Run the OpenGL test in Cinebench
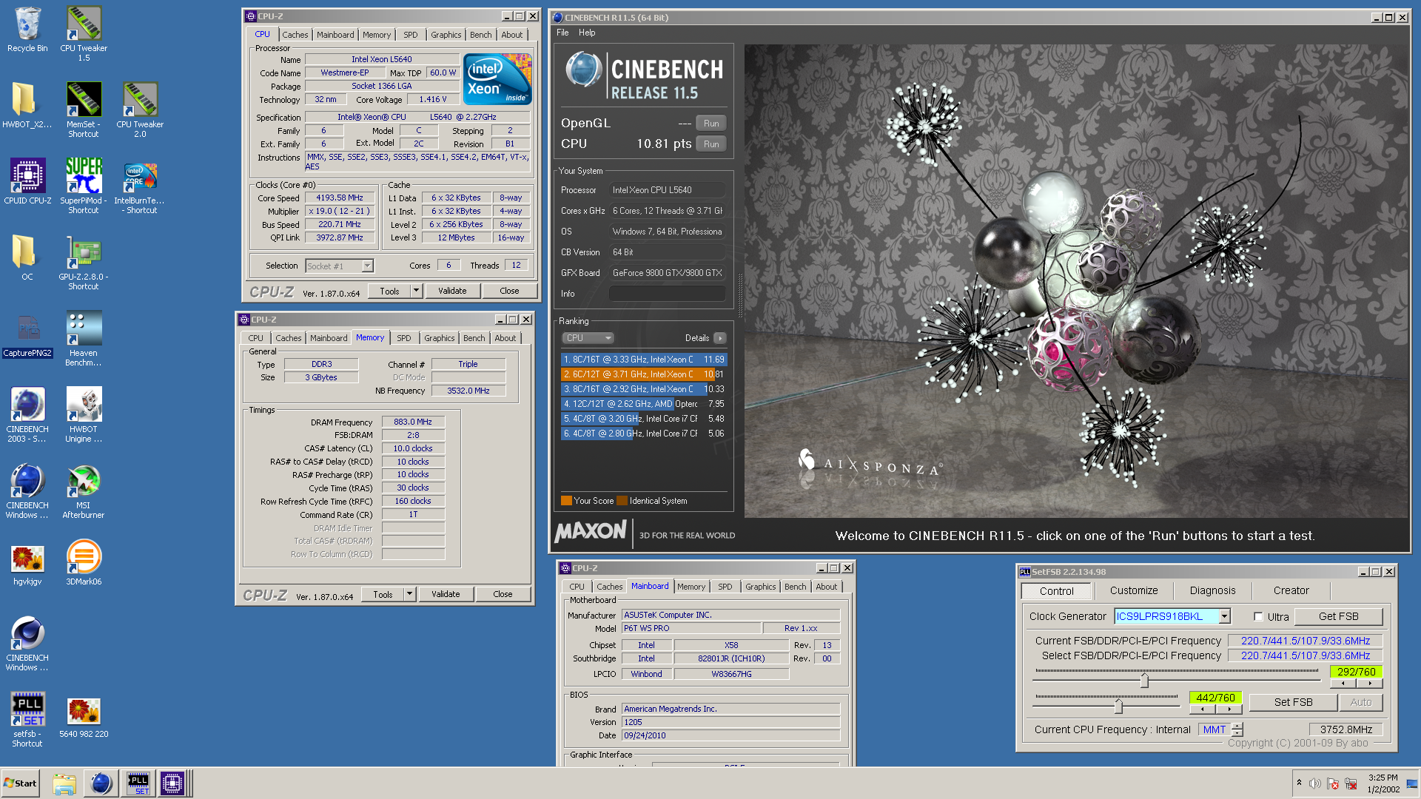Screen dimensions: 1421x799 pyautogui.click(x=710, y=124)
